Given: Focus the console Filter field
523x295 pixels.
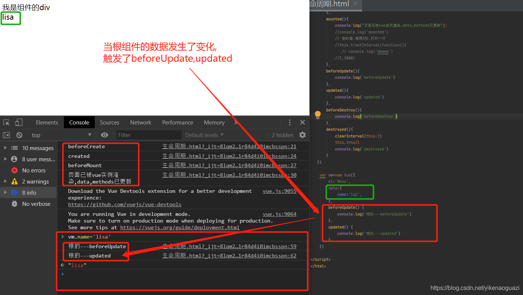Looking at the screenshot, I should pos(149,135).
